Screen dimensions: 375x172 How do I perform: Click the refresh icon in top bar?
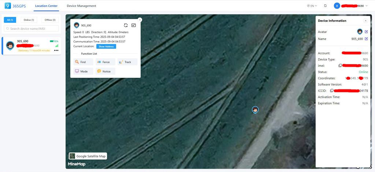click(x=325, y=6)
